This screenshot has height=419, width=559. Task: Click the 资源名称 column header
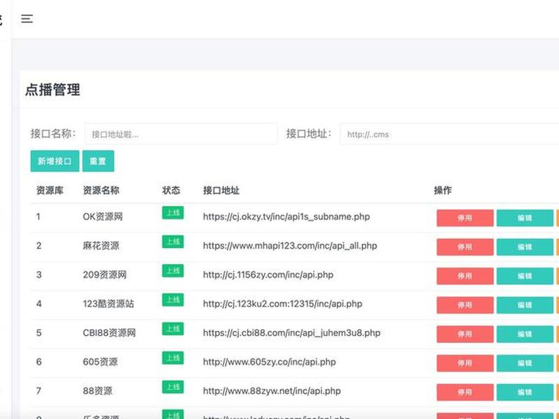(101, 191)
